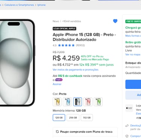Viewport: 141px width, 138px height.
Task: Choose the pink iPhone color swatch
Action: [x=88, y=102]
